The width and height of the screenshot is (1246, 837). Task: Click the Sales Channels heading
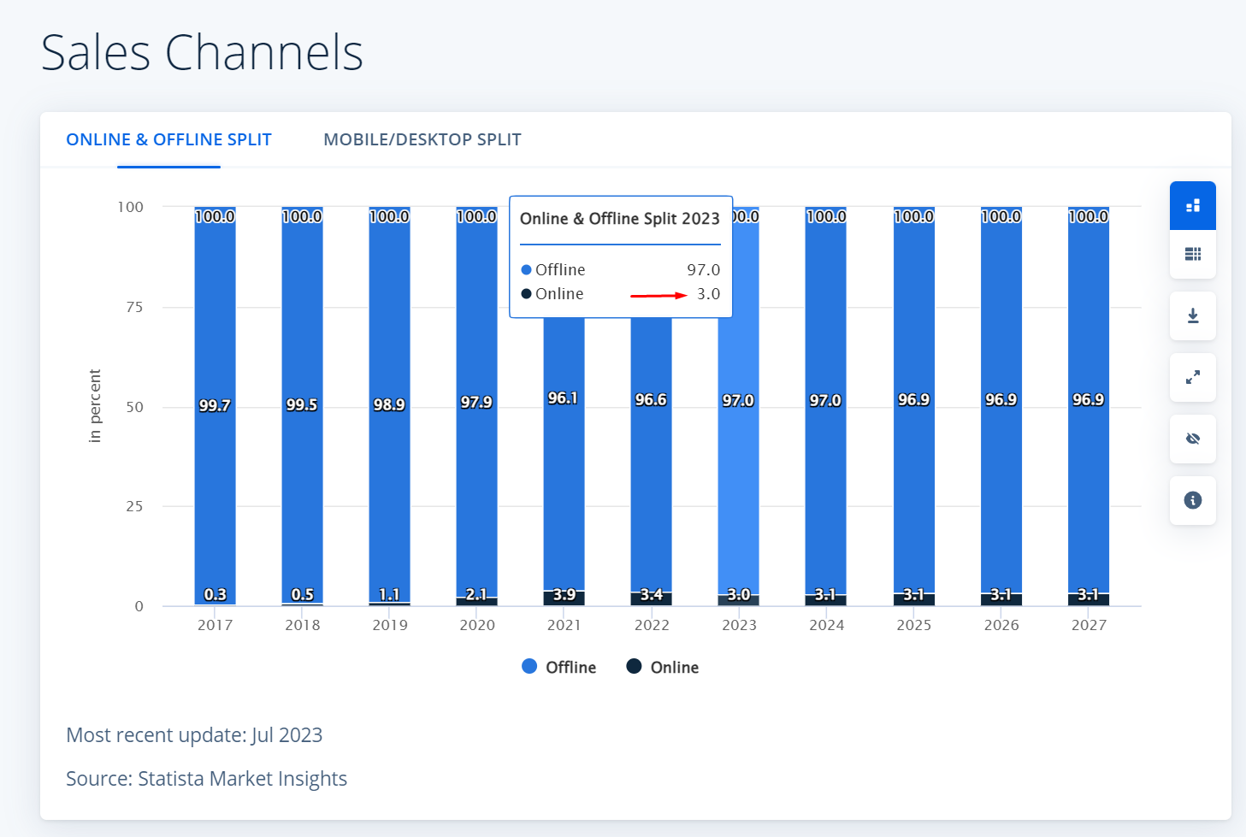tap(203, 52)
